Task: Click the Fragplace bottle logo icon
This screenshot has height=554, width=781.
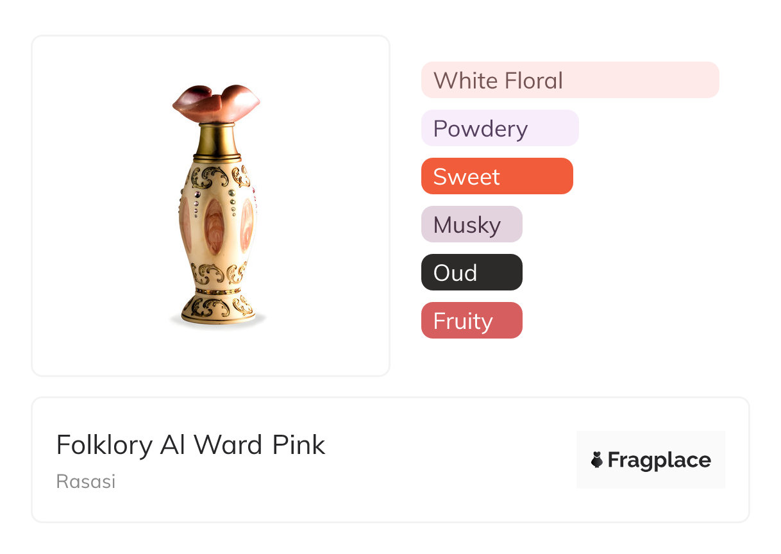Action: pyautogui.click(x=597, y=460)
